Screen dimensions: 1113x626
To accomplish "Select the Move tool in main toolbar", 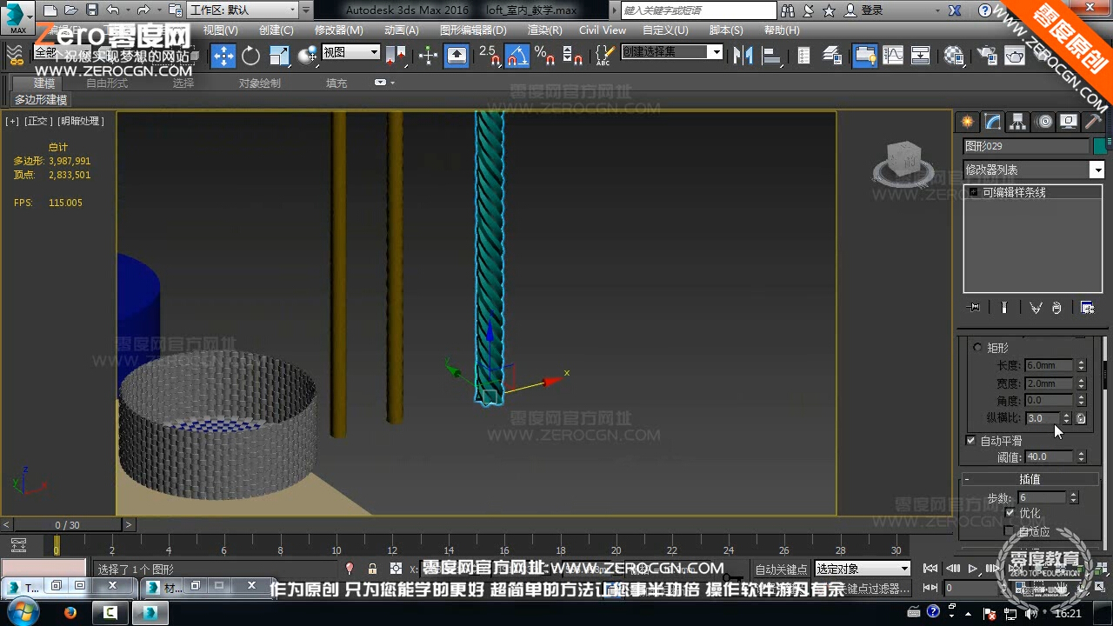I will coord(223,56).
